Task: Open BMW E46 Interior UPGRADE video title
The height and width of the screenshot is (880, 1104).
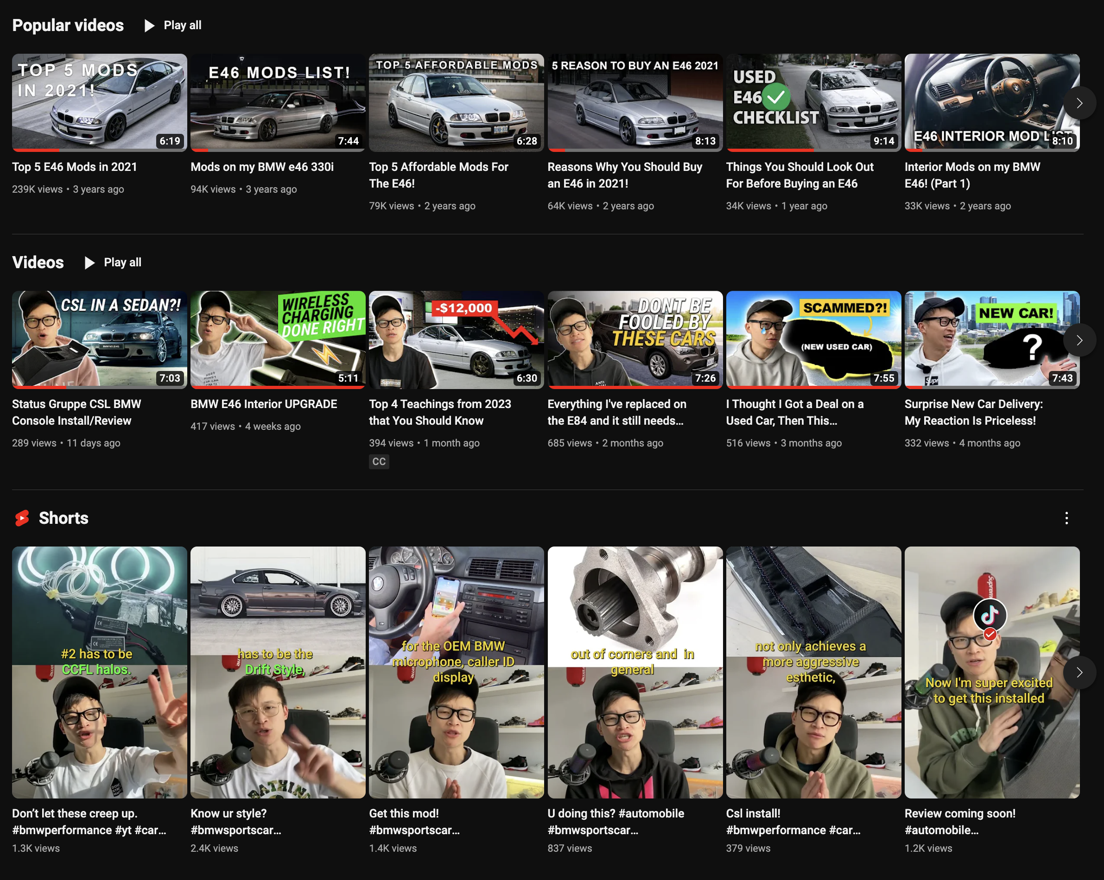Action: coord(264,404)
